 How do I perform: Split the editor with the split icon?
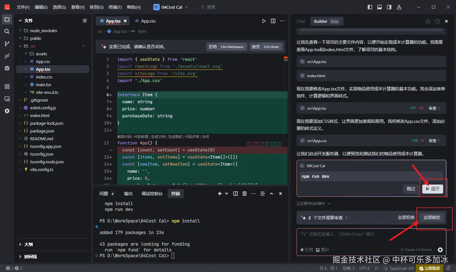(x=273, y=21)
